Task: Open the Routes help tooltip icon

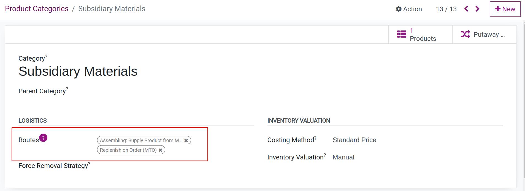Action: 43,138
